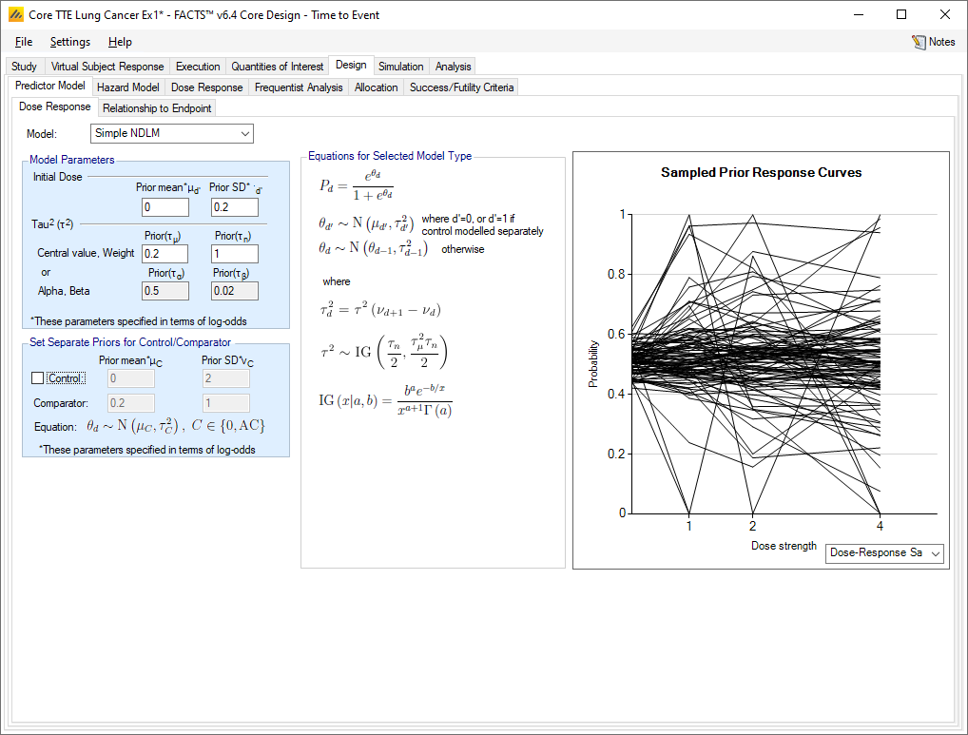Open the Help menu
The image size is (968, 735).
point(120,42)
